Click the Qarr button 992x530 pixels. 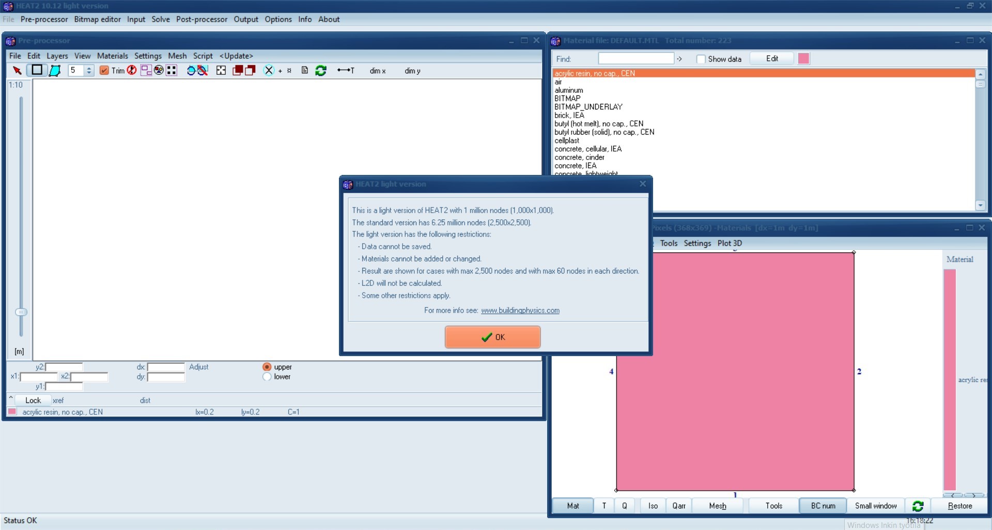[x=679, y=506]
